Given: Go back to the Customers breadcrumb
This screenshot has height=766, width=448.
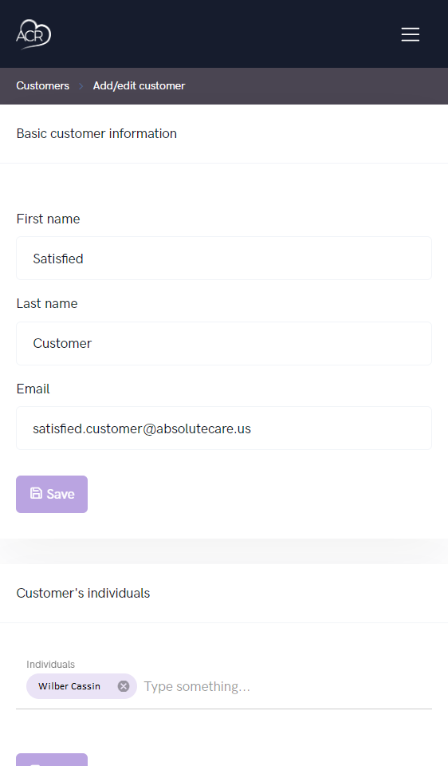Looking at the screenshot, I should click(x=43, y=85).
